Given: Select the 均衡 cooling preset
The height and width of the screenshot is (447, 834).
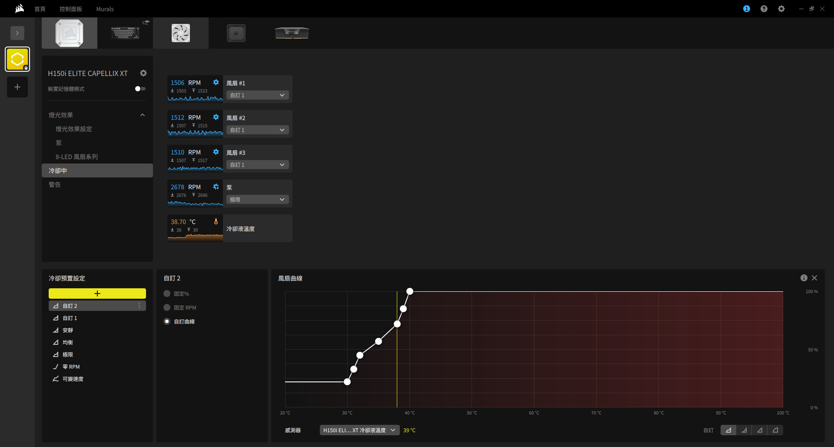Looking at the screenshot, I should pyautogui.click(x=97, y=342).
